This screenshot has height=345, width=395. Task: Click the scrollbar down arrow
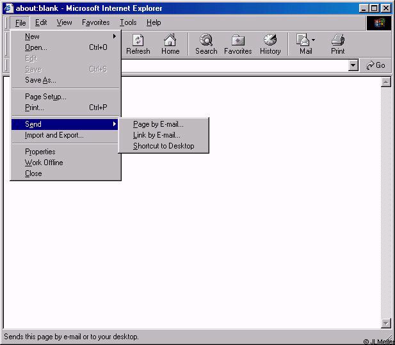coord(385,323)
